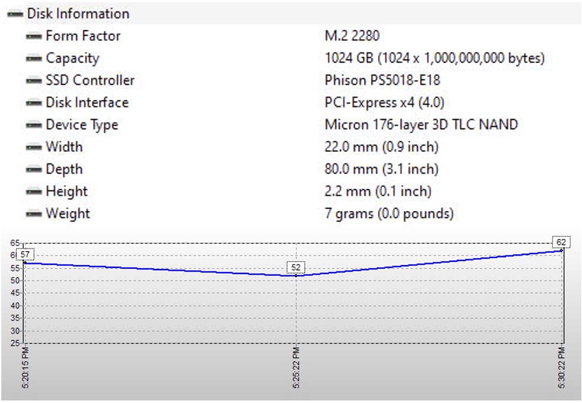This screenshot has width=582, height=403.
Task: Click the icon next to Capacity
Action: (34, 58)
